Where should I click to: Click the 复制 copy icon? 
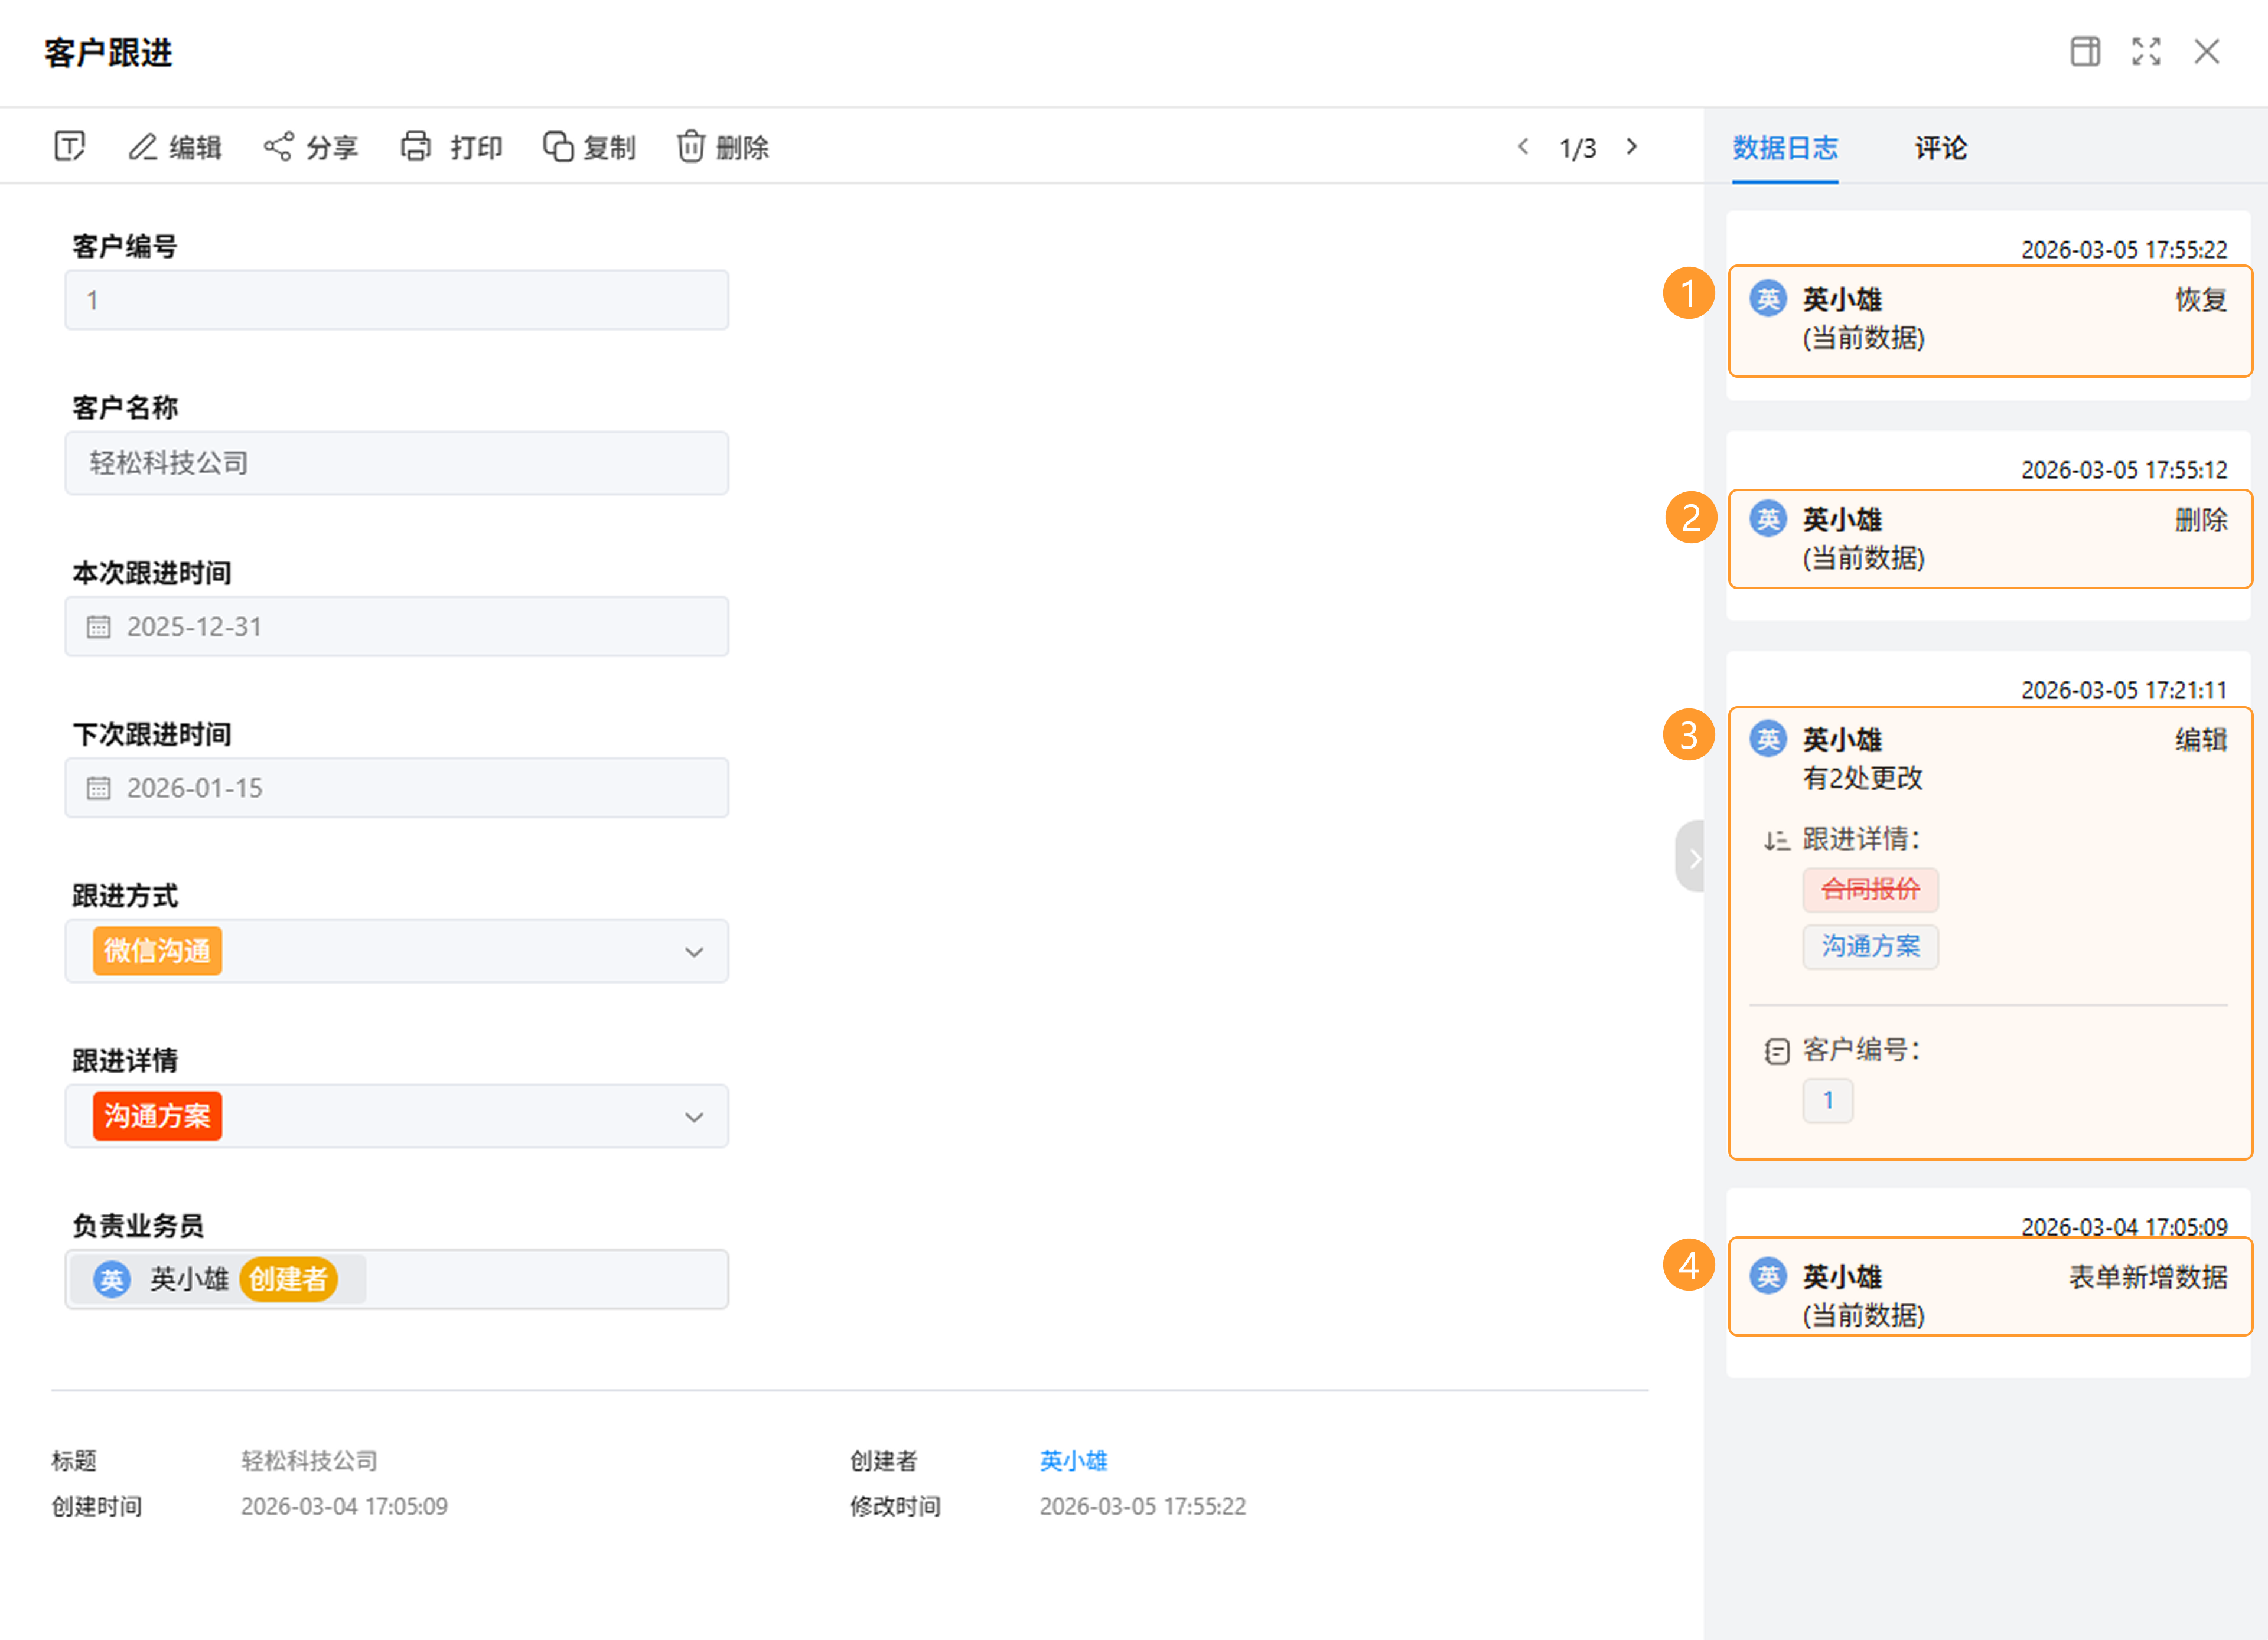tap(558, 147)
